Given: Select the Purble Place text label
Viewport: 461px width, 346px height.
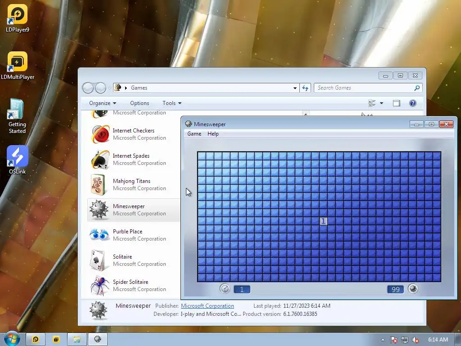Looking at the screenshot, I should pyautogui.click(x=127, y=231).
